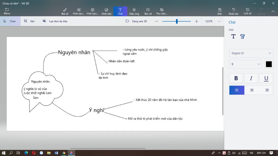Toggle Bold formatting
The width and height of the screenshot is (278, 156).
pyautogui.click(x=236, y=78)
